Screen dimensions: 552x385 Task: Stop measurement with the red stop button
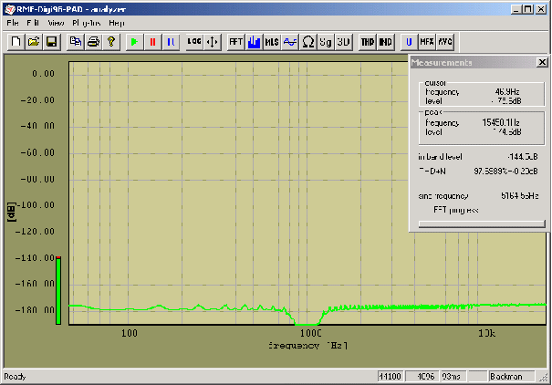point(151,41)
